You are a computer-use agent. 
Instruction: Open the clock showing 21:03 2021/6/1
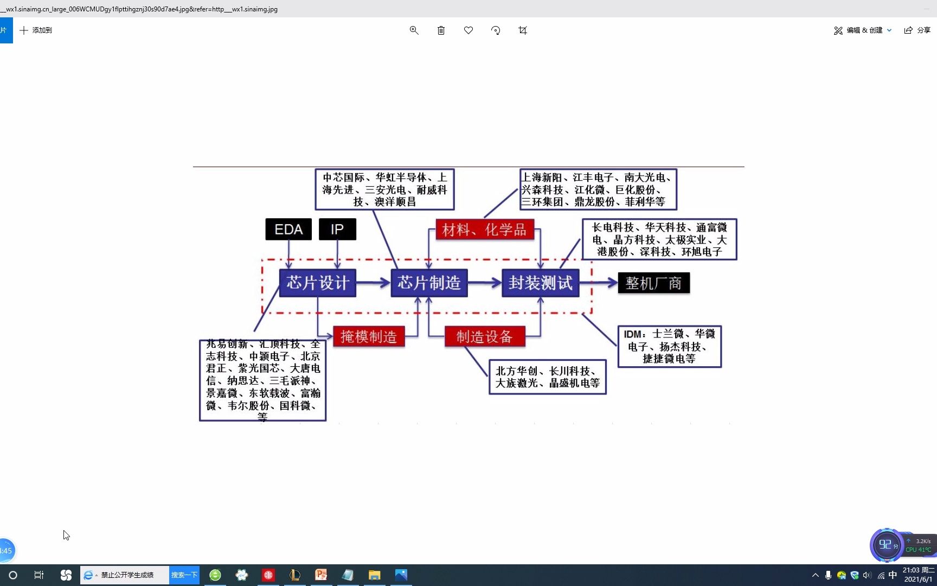[919, 575]
